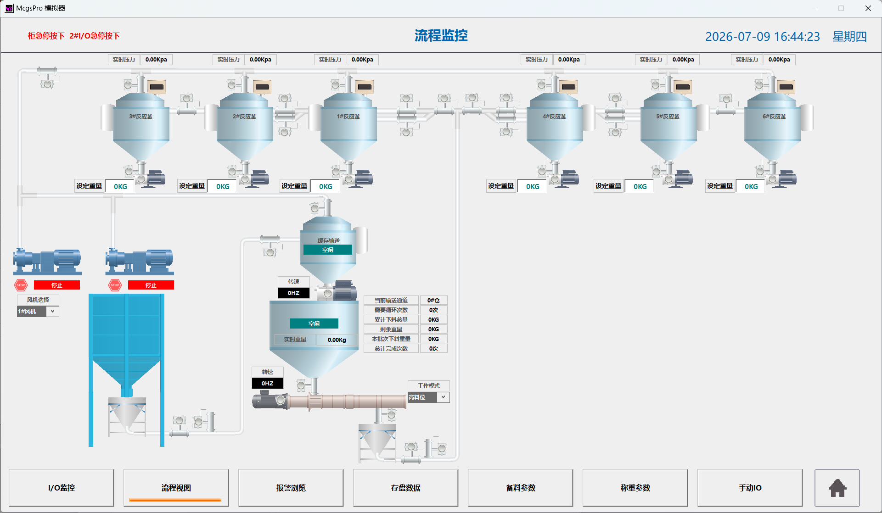Click the screw conveyor pipe
Viewport: 882px width, 513px height.
(x=348, y=401)
